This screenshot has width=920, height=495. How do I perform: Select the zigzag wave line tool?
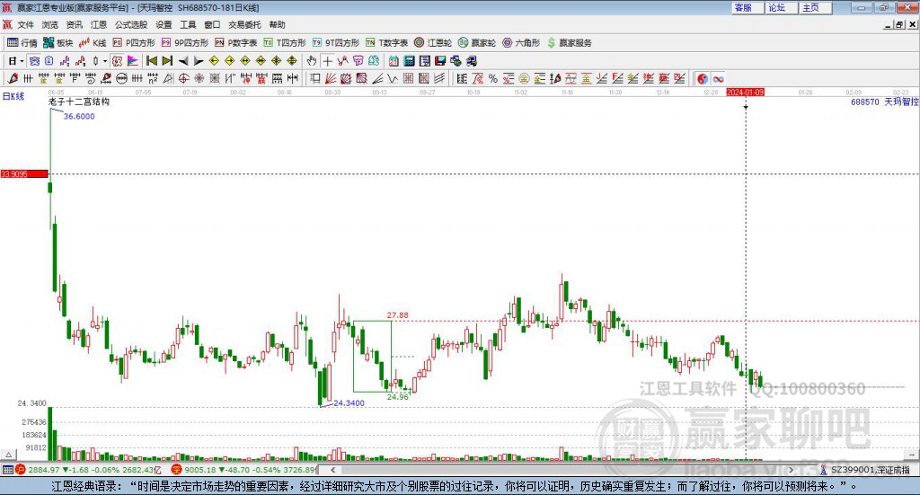393,78
